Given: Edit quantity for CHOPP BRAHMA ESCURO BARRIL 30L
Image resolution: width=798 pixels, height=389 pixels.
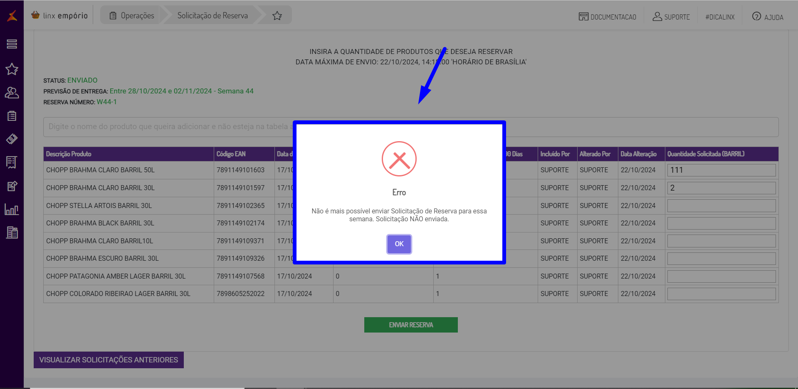Looking at the screenshot, I should (x=721, y=259).
